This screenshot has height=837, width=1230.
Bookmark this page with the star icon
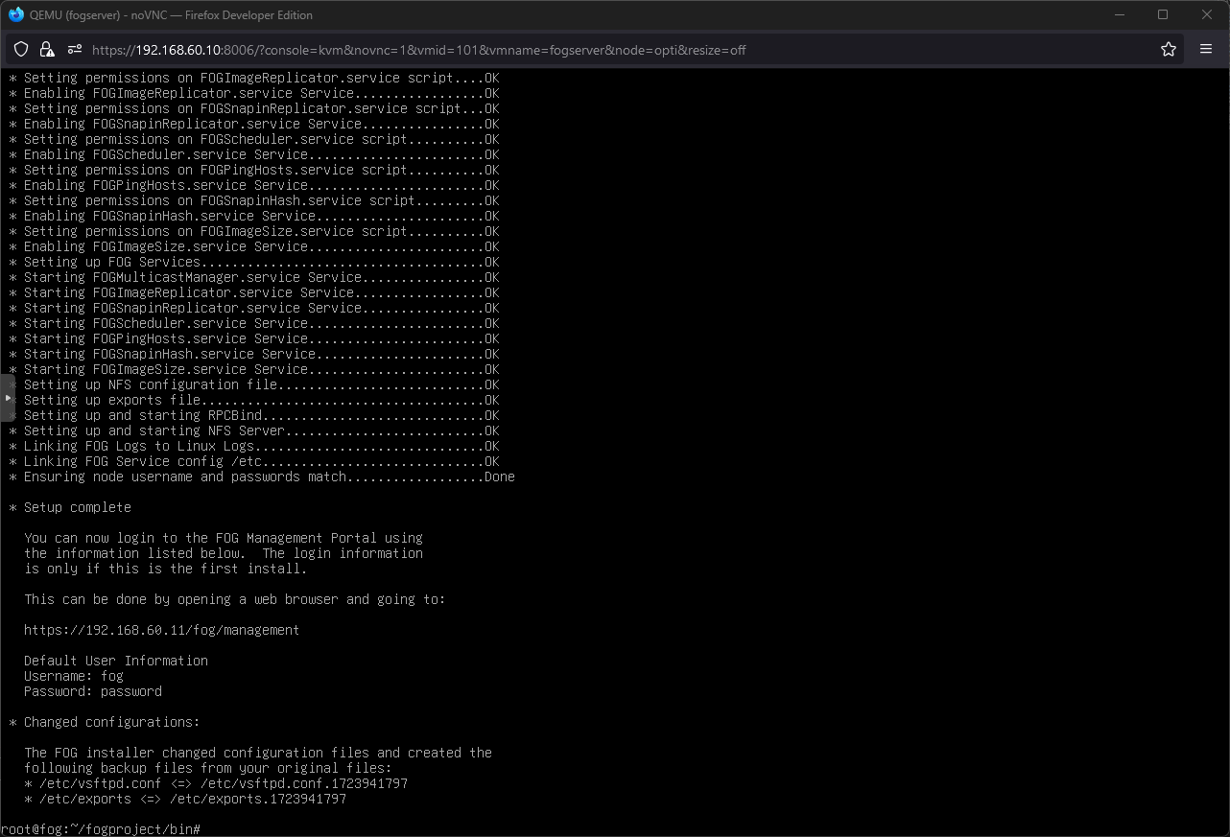click(1168, 50)
